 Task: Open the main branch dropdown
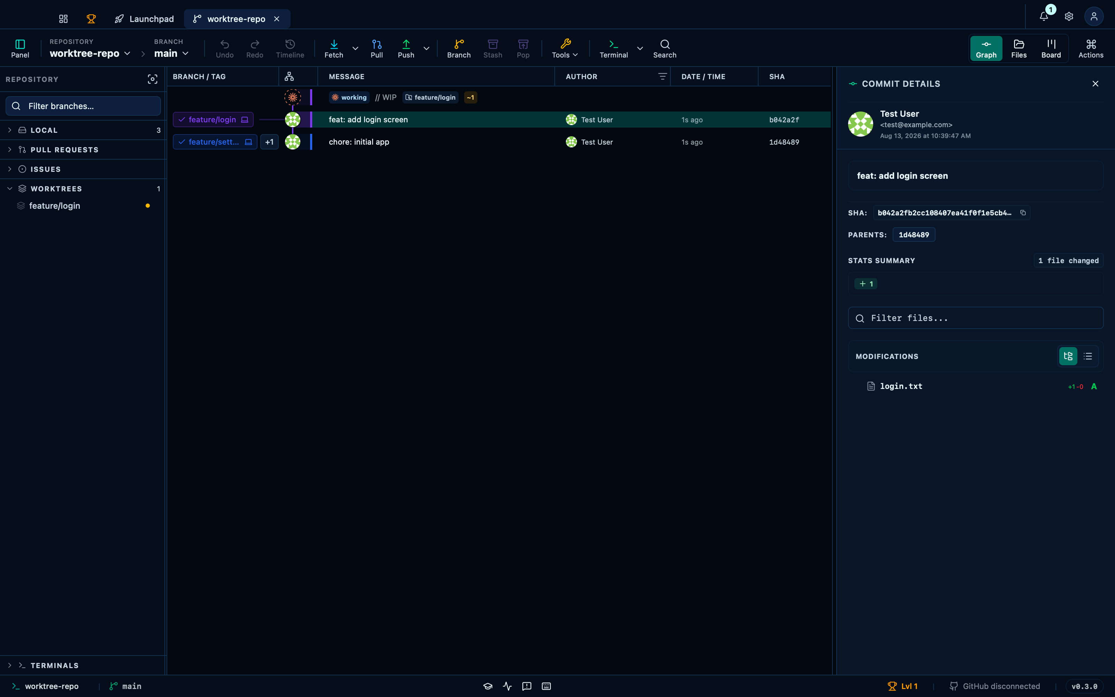[x=171, y=53]
